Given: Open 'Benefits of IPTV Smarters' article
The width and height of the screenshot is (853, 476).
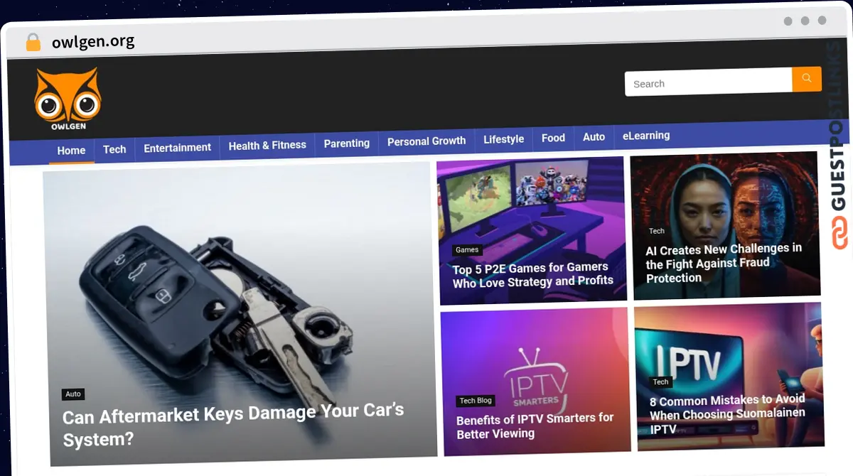Looking at the screenshot, I should tap(535, 426).
